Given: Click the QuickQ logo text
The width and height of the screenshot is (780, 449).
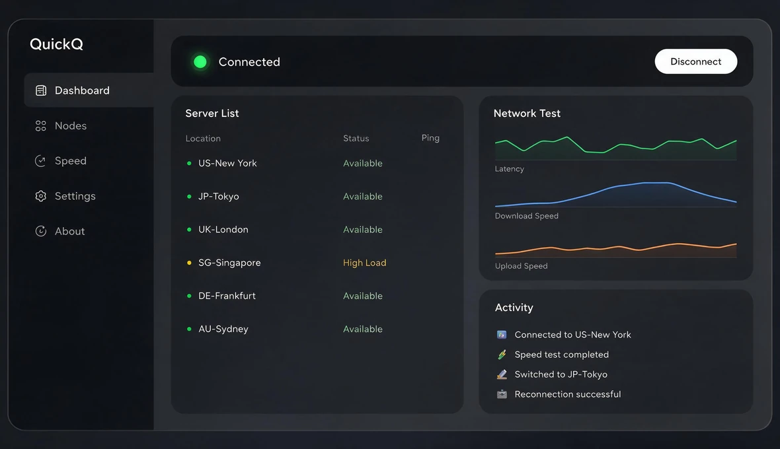Looking at the screenshot, I should point(56,44).
